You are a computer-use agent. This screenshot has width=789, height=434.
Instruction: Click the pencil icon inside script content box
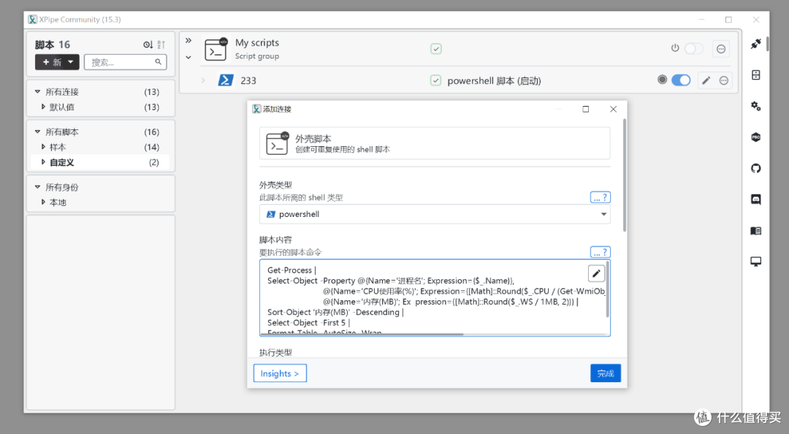point(596,273)
